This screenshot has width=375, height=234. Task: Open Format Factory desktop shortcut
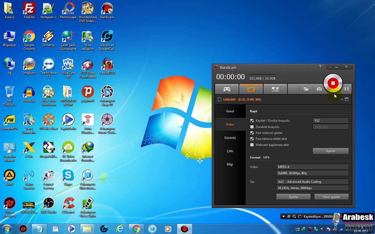pos(49,179)
